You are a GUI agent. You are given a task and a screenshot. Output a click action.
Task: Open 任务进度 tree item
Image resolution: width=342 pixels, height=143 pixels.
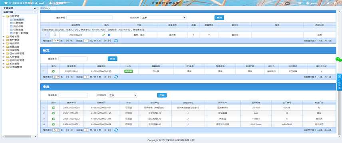(x=18, y=30)
